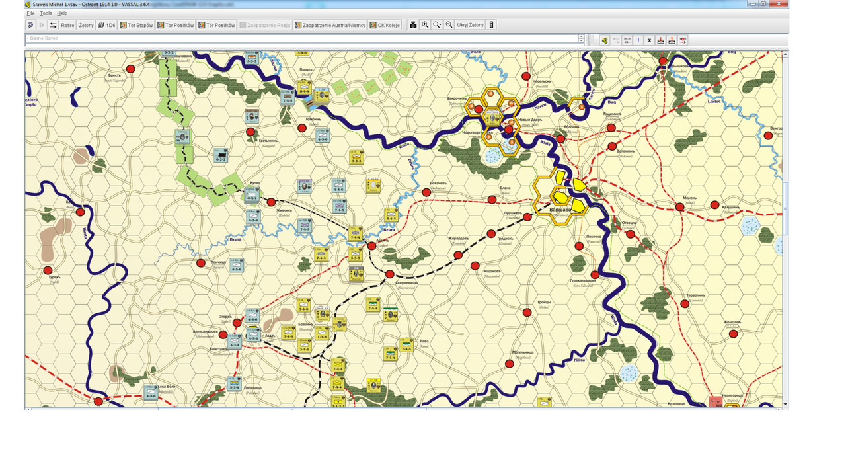Click the blue exclamation mark icon
The image size is (846, 470).
[638, 40]
